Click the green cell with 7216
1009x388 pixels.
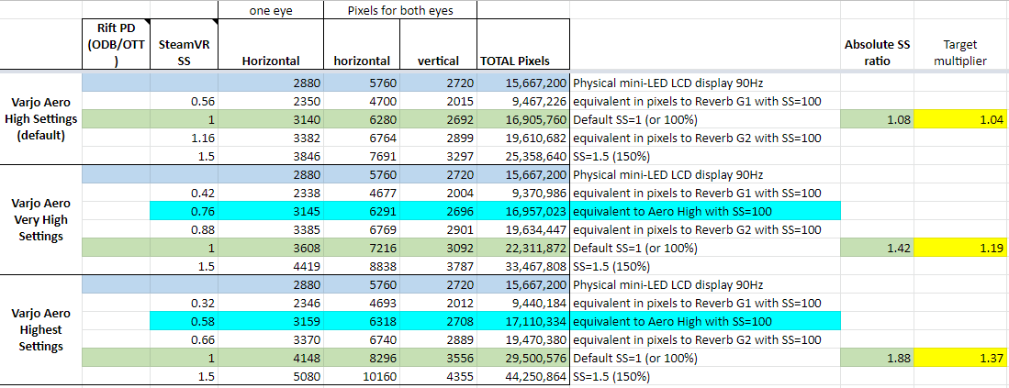(x=363, y=248)
